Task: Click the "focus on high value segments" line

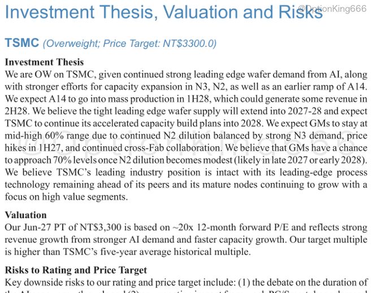Action: coord(66,197)
